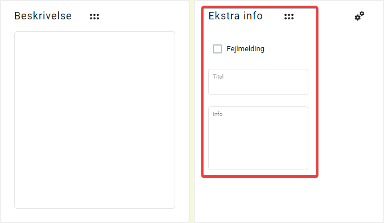Click the Info placeholder label
Viewport: 384px width, 223px height.
[217, 114]
